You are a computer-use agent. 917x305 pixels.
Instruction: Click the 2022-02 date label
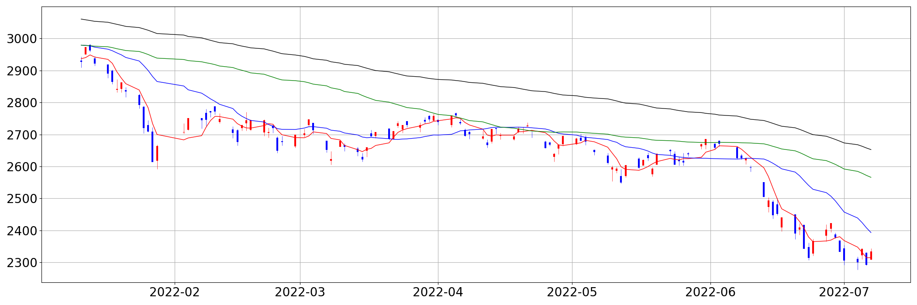coord(175,292)
